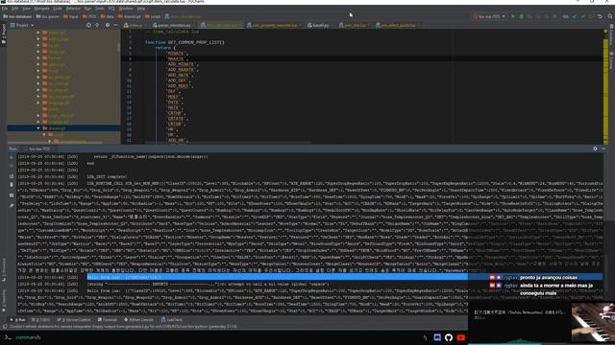This screenshot has width=615, height=345.
Task: Click the collapse-all icon in Project panel
Action: click(x=97, y=25)
